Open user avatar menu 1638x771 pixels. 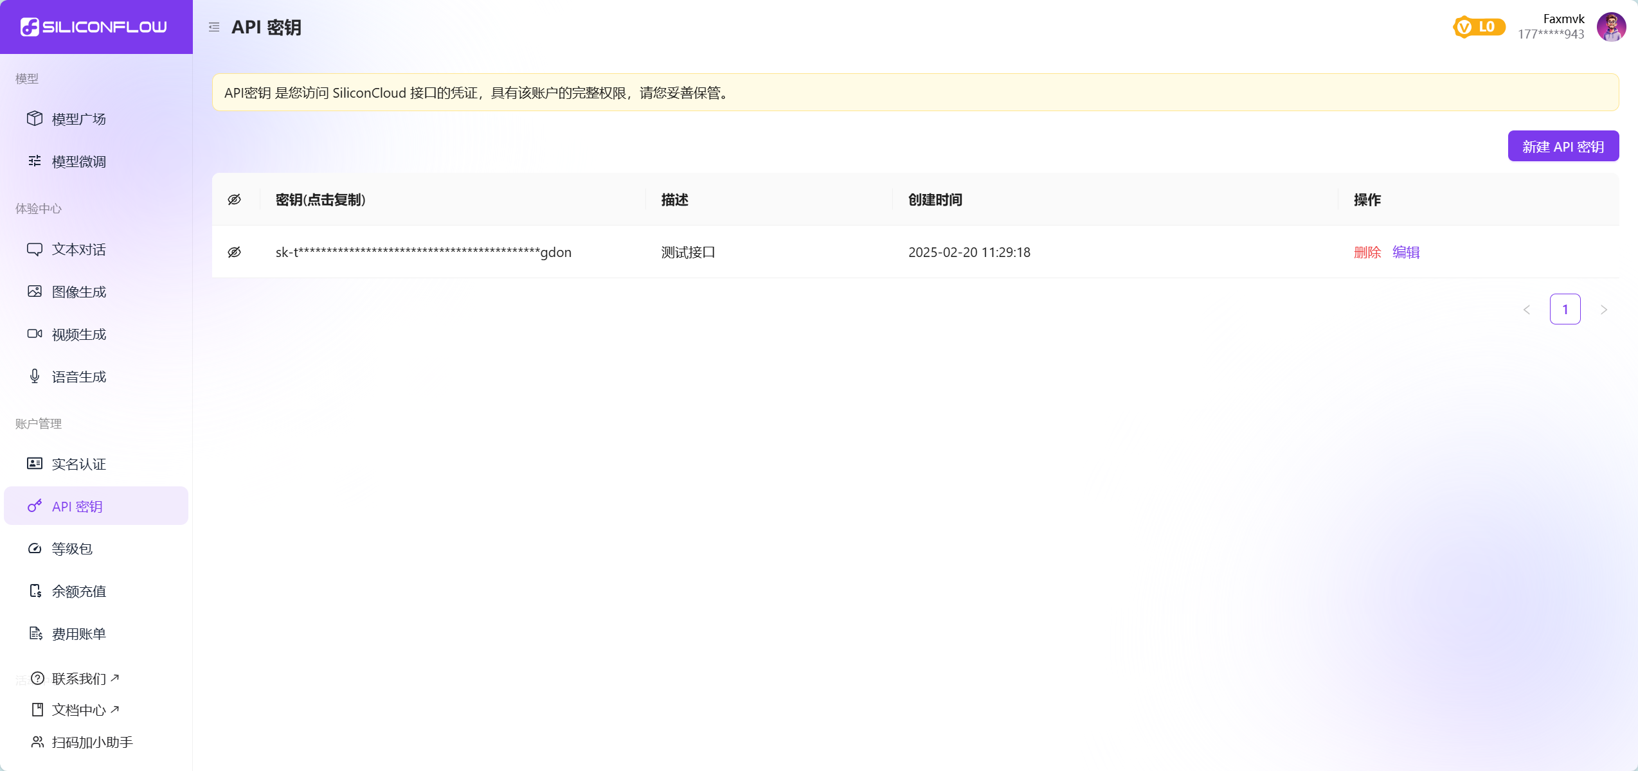pyautogui.click(x=1611, y=27)
